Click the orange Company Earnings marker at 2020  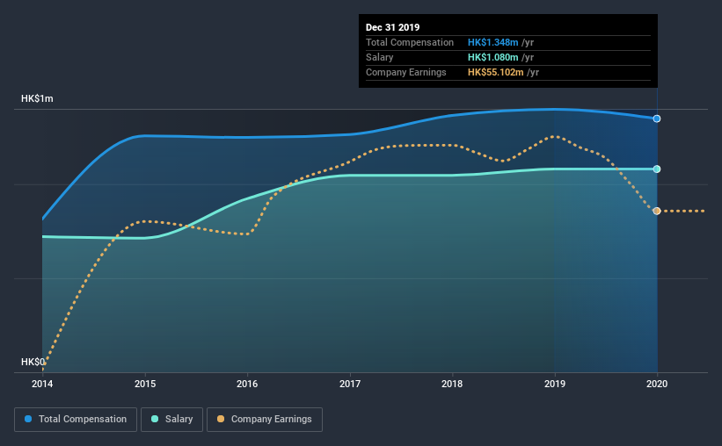click(657, 211)
